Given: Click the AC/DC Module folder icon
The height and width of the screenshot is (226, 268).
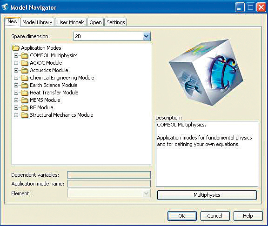Looking at the screenshot, I should click(x=25, y=63).
